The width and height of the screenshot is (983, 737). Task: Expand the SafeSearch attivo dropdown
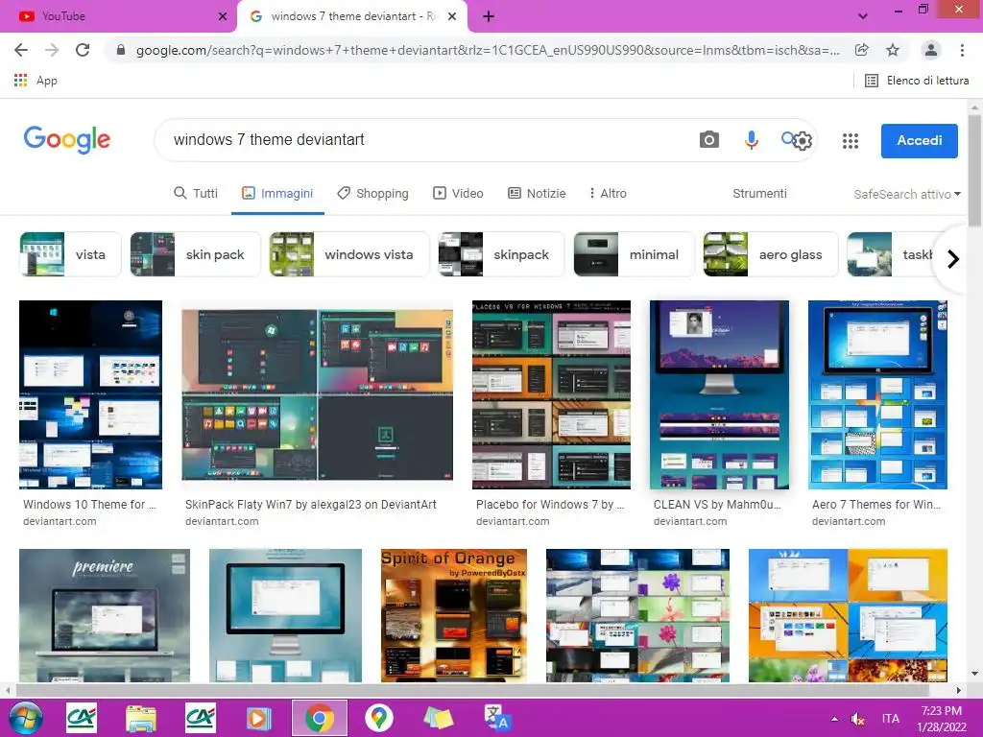(x=906, y=194)
